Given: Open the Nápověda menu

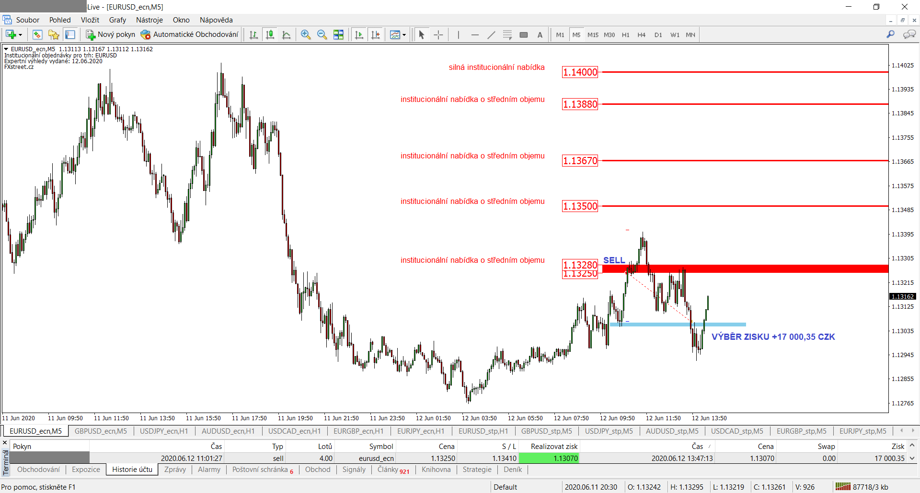Looking at the screenshot, I should tap(216, 20).
